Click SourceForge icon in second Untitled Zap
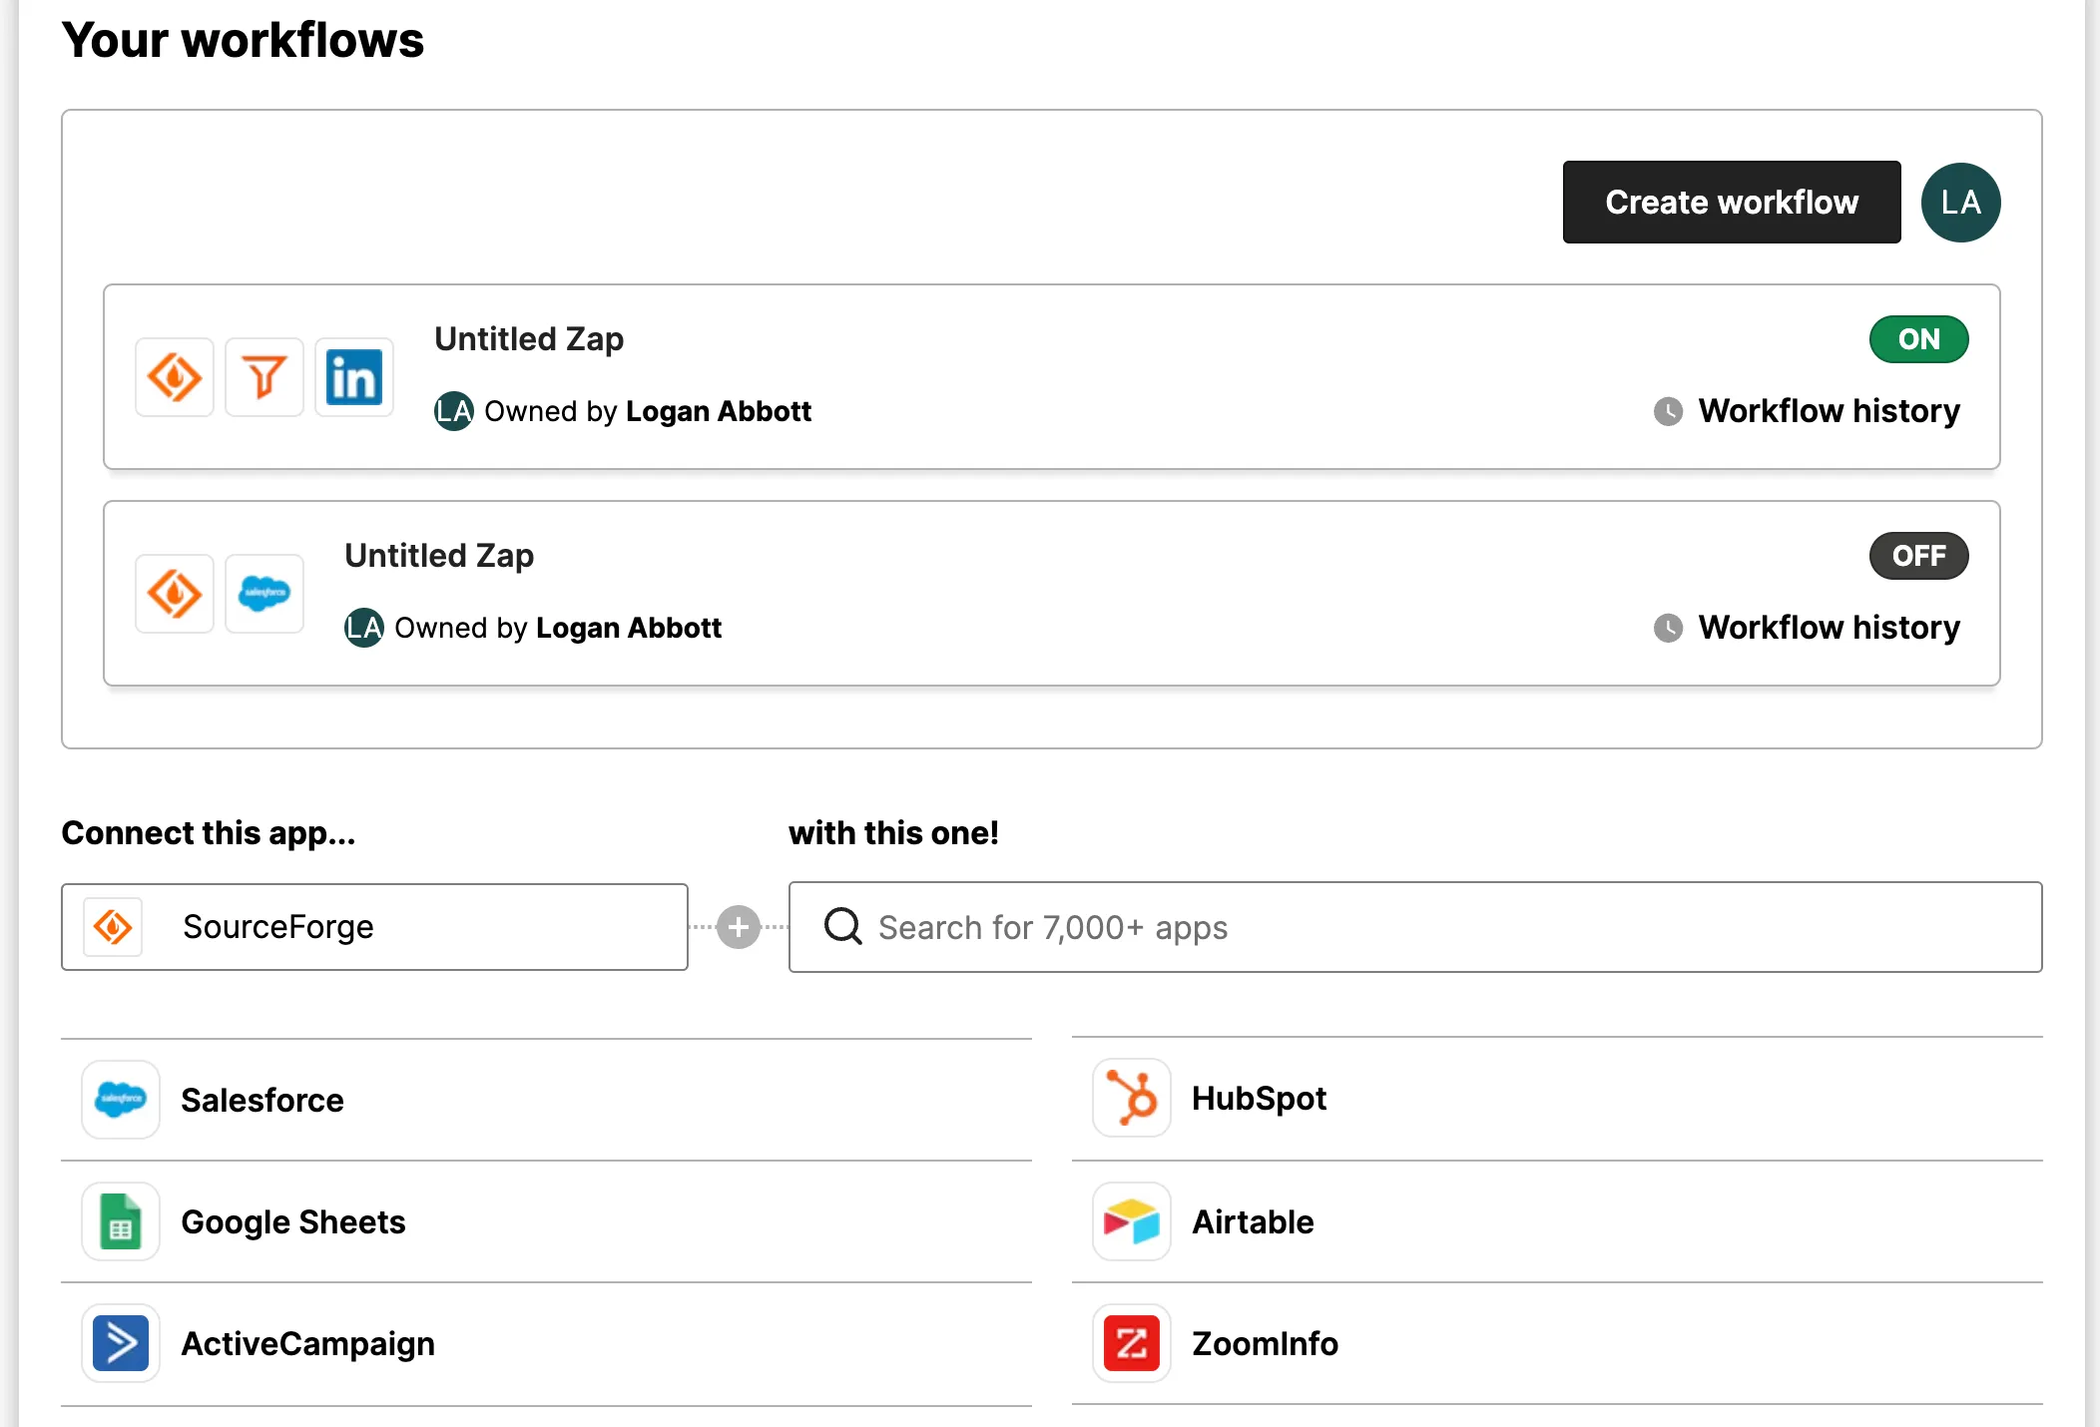The image size is (2100, 1427). click(175, 594)
